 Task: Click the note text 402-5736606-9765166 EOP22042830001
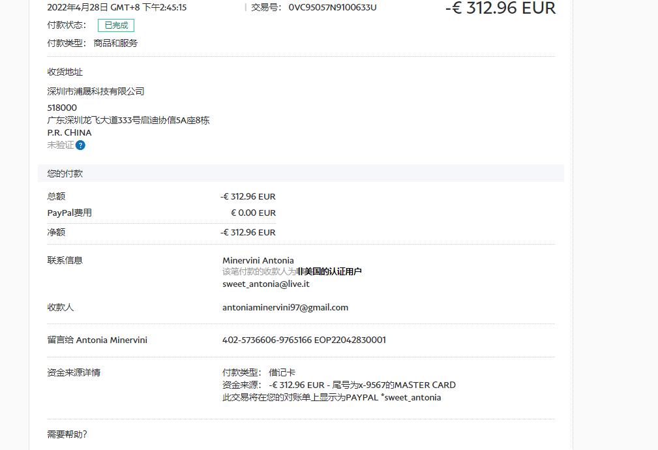tap(304, 340)
